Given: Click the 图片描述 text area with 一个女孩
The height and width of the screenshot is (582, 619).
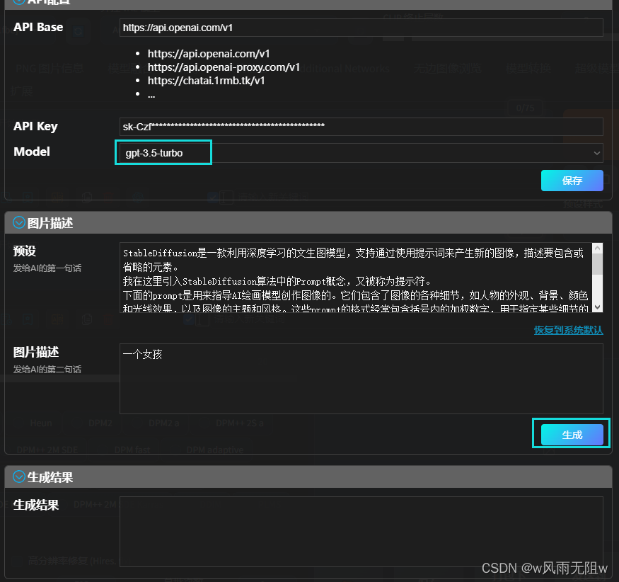Looking at the screenshot, I should coord(361,379).
